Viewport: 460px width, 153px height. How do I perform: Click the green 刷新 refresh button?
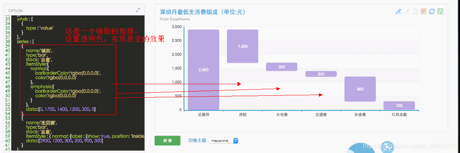(167, 140)
